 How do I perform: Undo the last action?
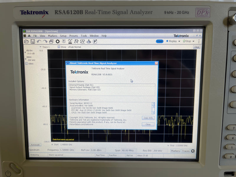39,42
